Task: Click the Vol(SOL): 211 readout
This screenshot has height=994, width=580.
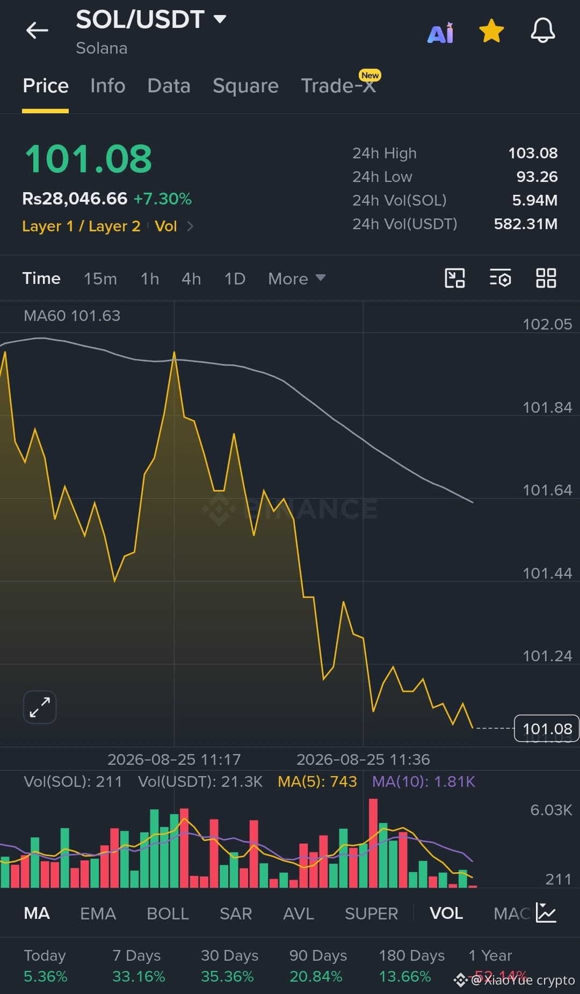Action: (73, 781)
